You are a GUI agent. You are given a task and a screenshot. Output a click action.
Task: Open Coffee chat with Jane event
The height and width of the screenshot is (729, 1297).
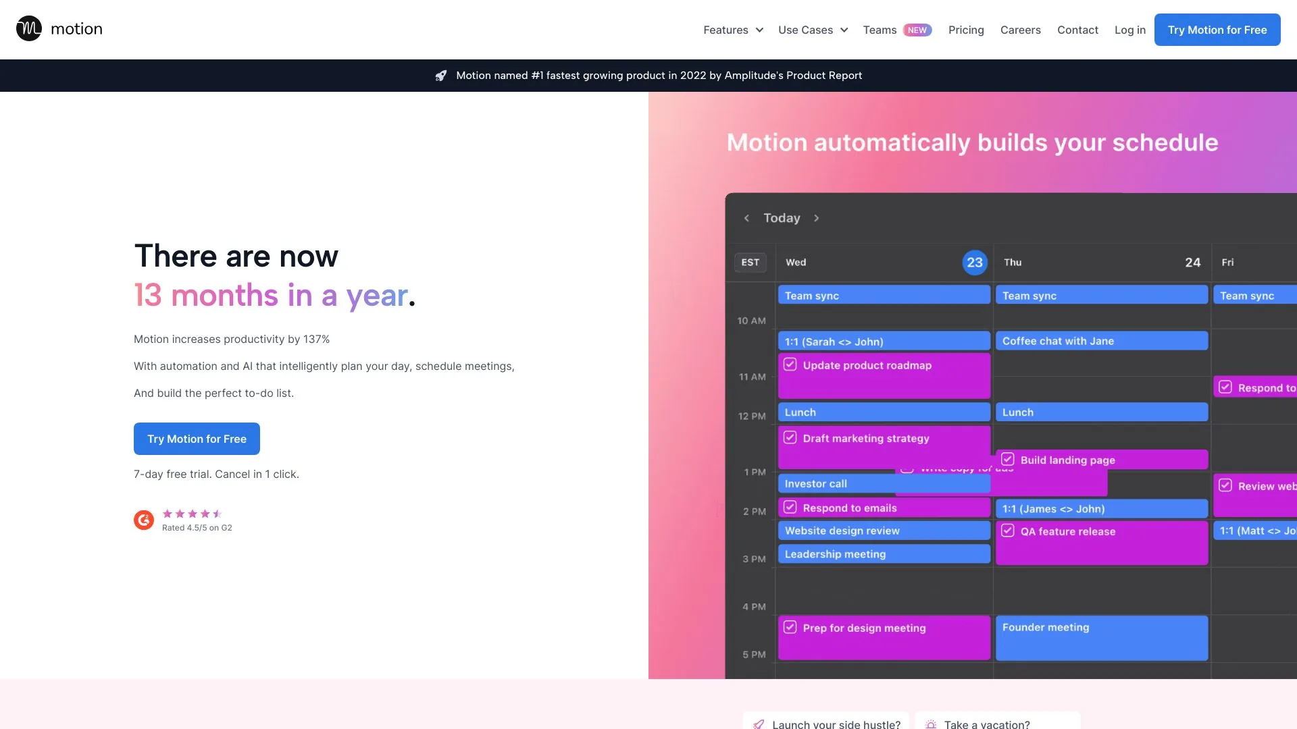tap(1101, 341)
